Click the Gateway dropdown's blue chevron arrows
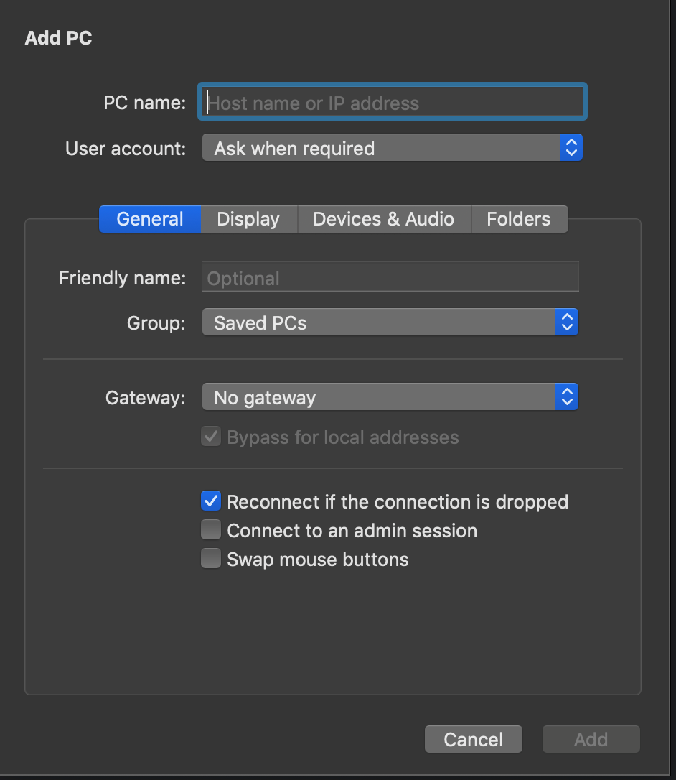Image resolution: width=676 pixels, height=780 pixels. (x=566, y=397)
